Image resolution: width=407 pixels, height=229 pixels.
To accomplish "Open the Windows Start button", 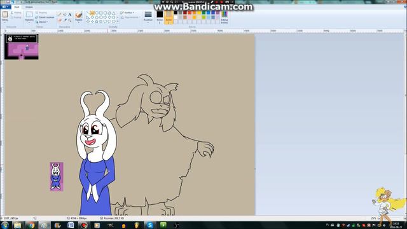I will click(5, 225).
